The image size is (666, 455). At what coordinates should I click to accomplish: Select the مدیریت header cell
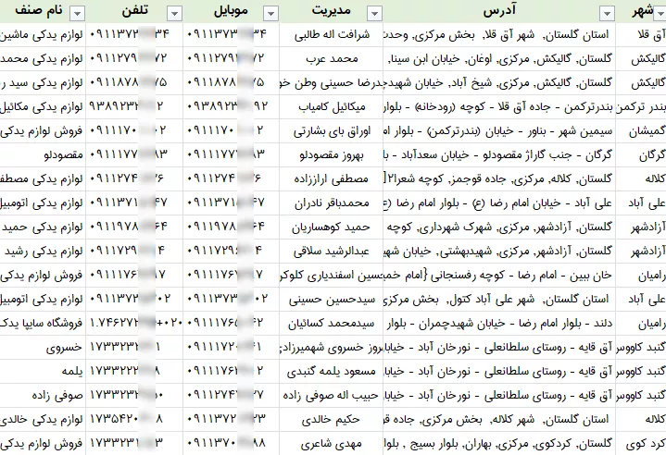tap(332, 10)
